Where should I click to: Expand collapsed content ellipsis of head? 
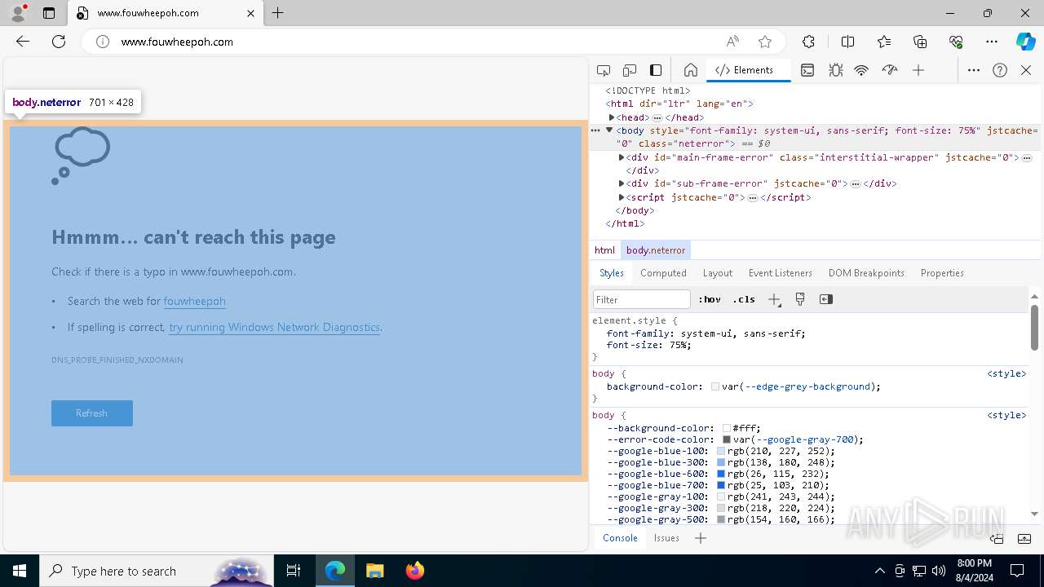(x=657, y=118)
